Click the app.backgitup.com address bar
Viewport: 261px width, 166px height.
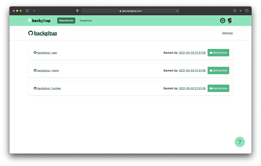(x=130, y=11)
